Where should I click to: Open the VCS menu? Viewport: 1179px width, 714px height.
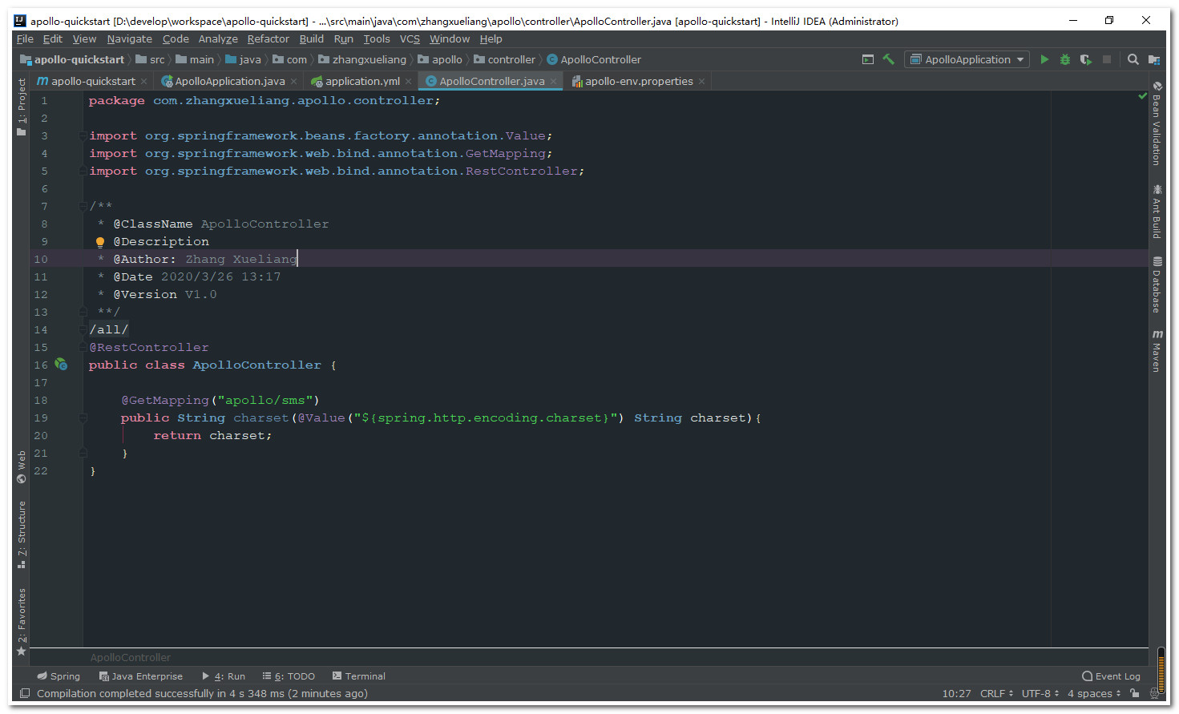[410, 38]
